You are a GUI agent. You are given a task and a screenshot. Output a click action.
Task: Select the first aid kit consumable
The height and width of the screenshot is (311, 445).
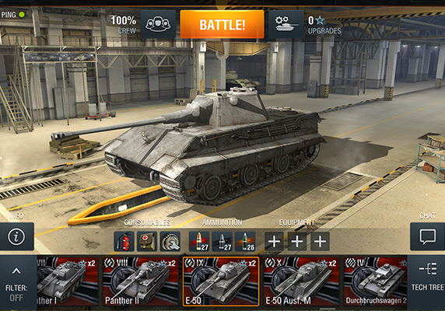(x=147, y=242)
